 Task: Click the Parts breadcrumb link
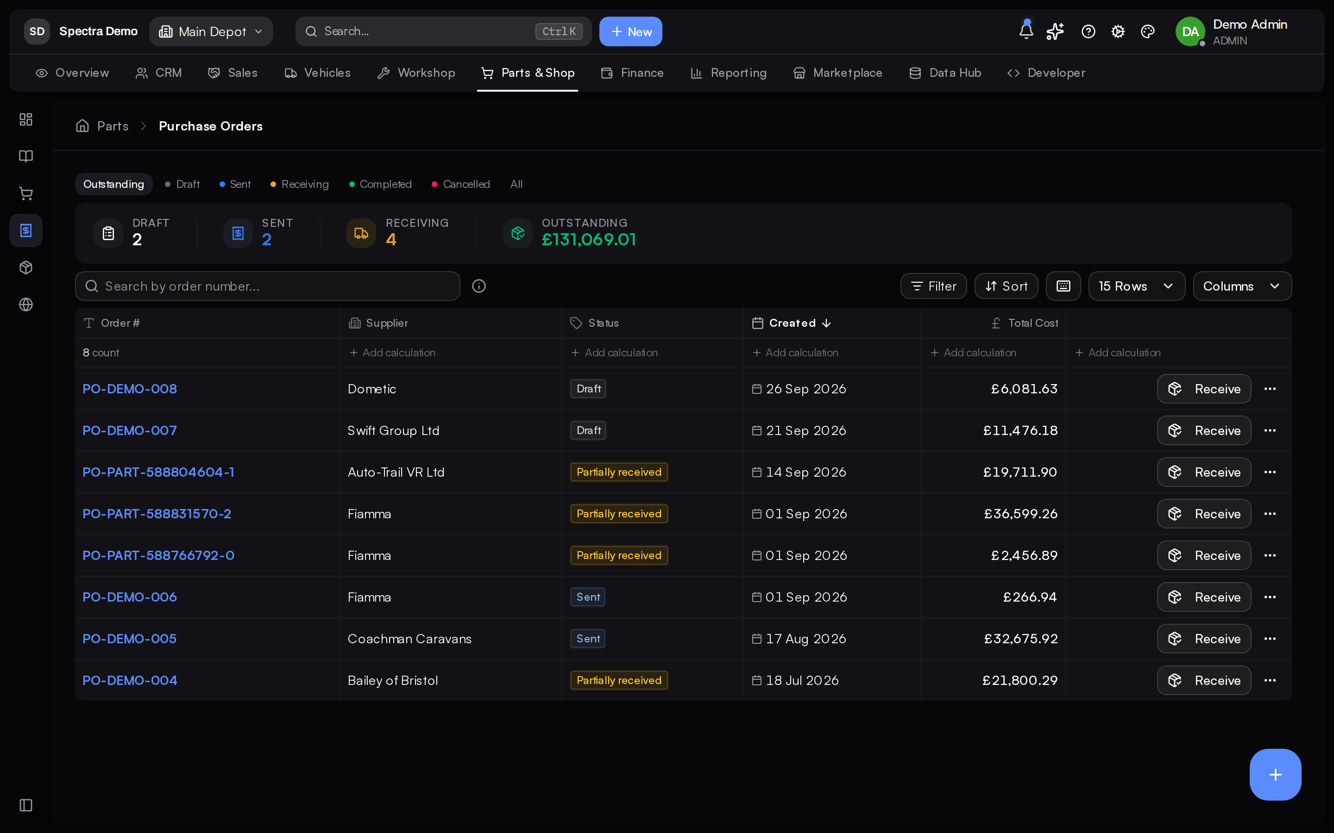point(113,126)
